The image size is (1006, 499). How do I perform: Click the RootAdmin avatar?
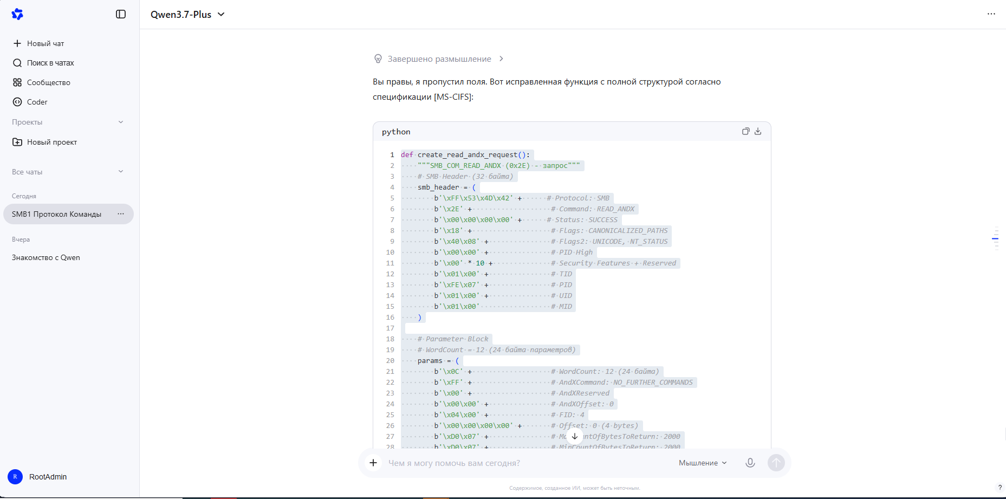[x=15, y=477]
